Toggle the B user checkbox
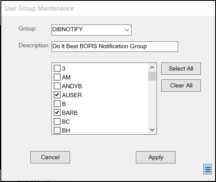This screenshot has height=182, width=216. tap(57, 104)
